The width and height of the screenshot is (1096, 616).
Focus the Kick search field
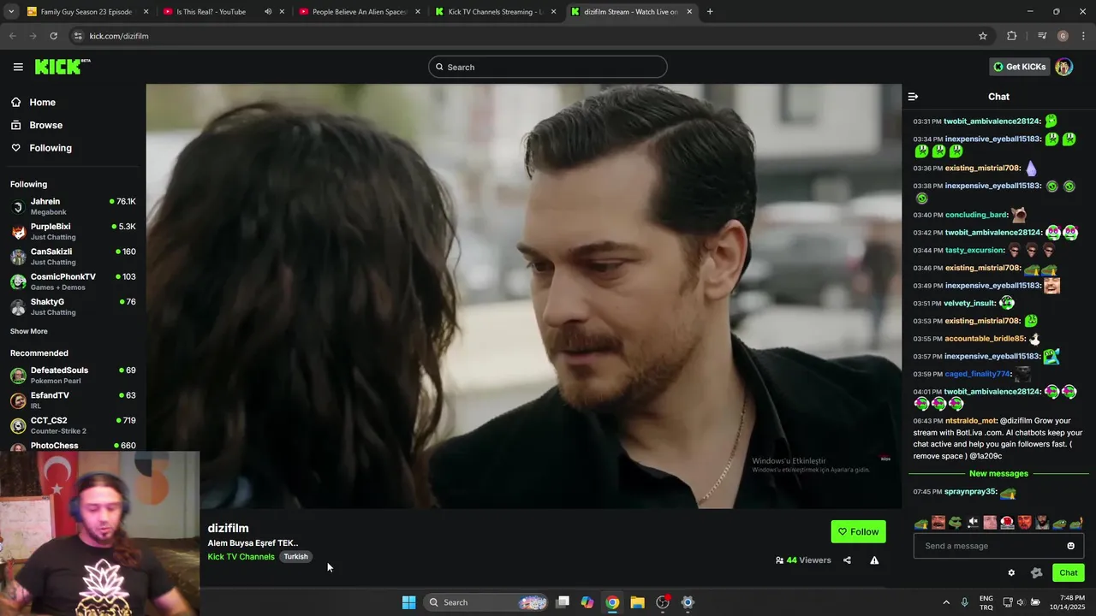548,67
